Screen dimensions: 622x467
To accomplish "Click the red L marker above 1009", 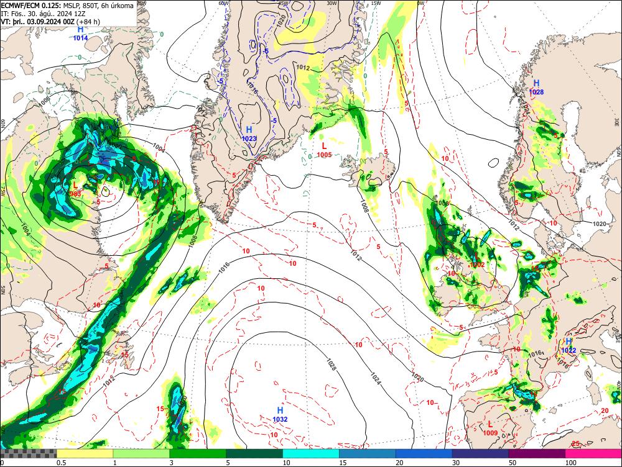I will coord(490,425).
